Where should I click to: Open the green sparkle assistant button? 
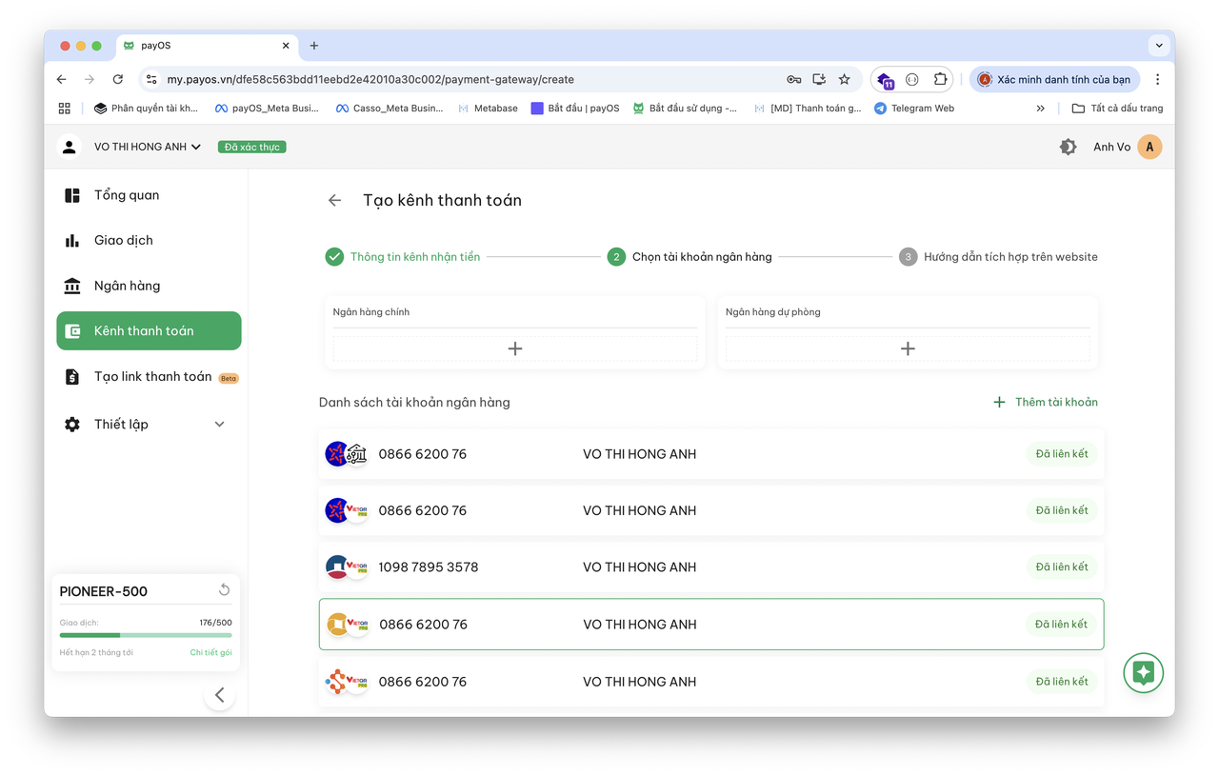coord(1144,672)
